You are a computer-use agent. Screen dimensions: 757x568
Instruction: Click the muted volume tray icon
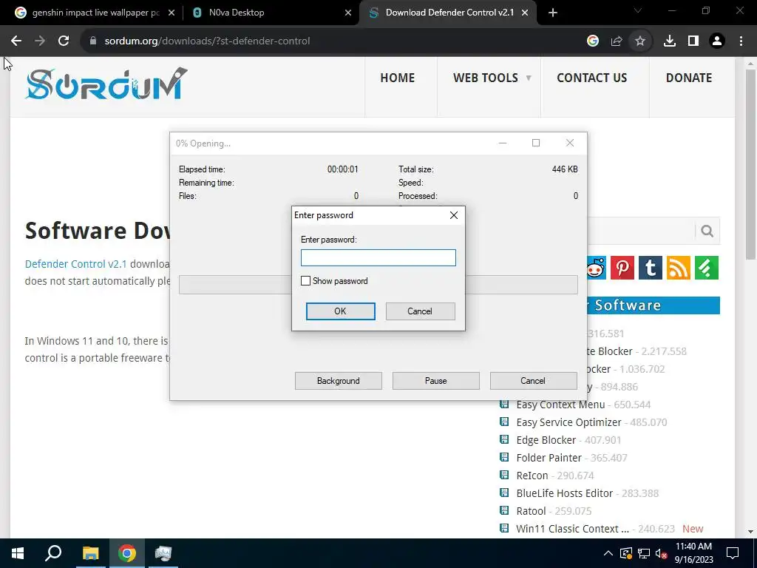662,553
